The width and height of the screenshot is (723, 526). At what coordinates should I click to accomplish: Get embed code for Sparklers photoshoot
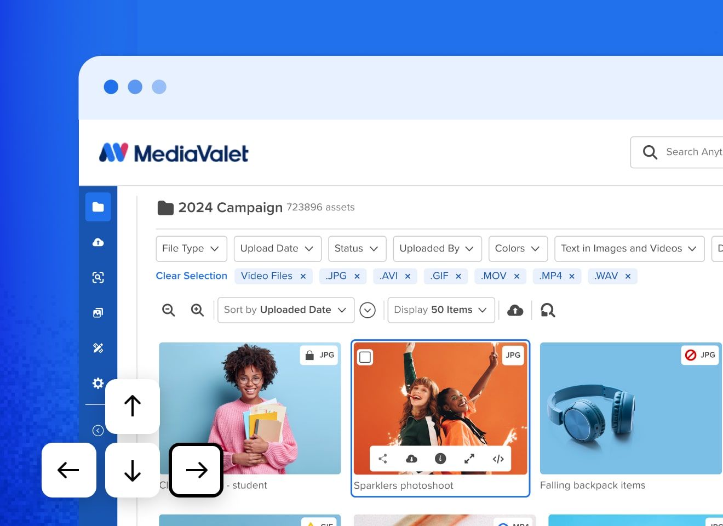(x=498, y=459)
